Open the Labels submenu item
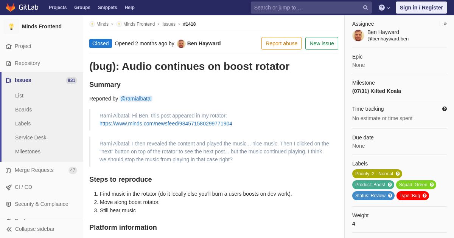 tap(23, 124)
